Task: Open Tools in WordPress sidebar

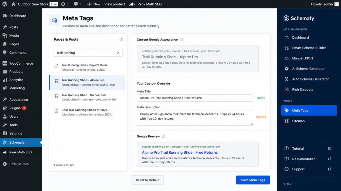Action: click(21, 125)
